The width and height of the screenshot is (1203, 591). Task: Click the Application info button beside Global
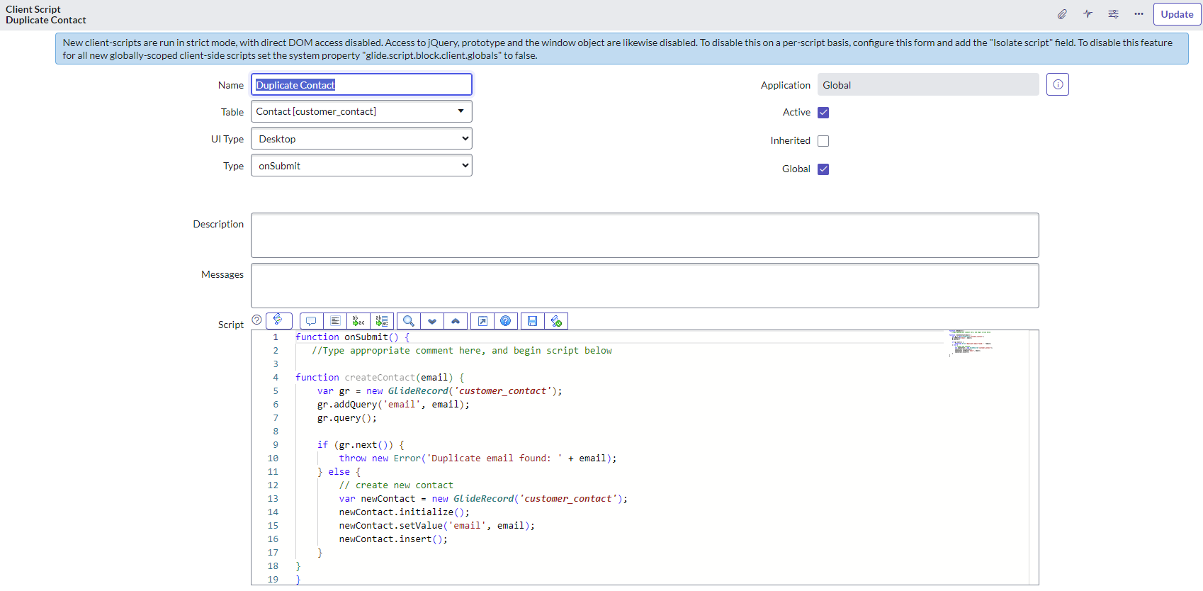1057,85
